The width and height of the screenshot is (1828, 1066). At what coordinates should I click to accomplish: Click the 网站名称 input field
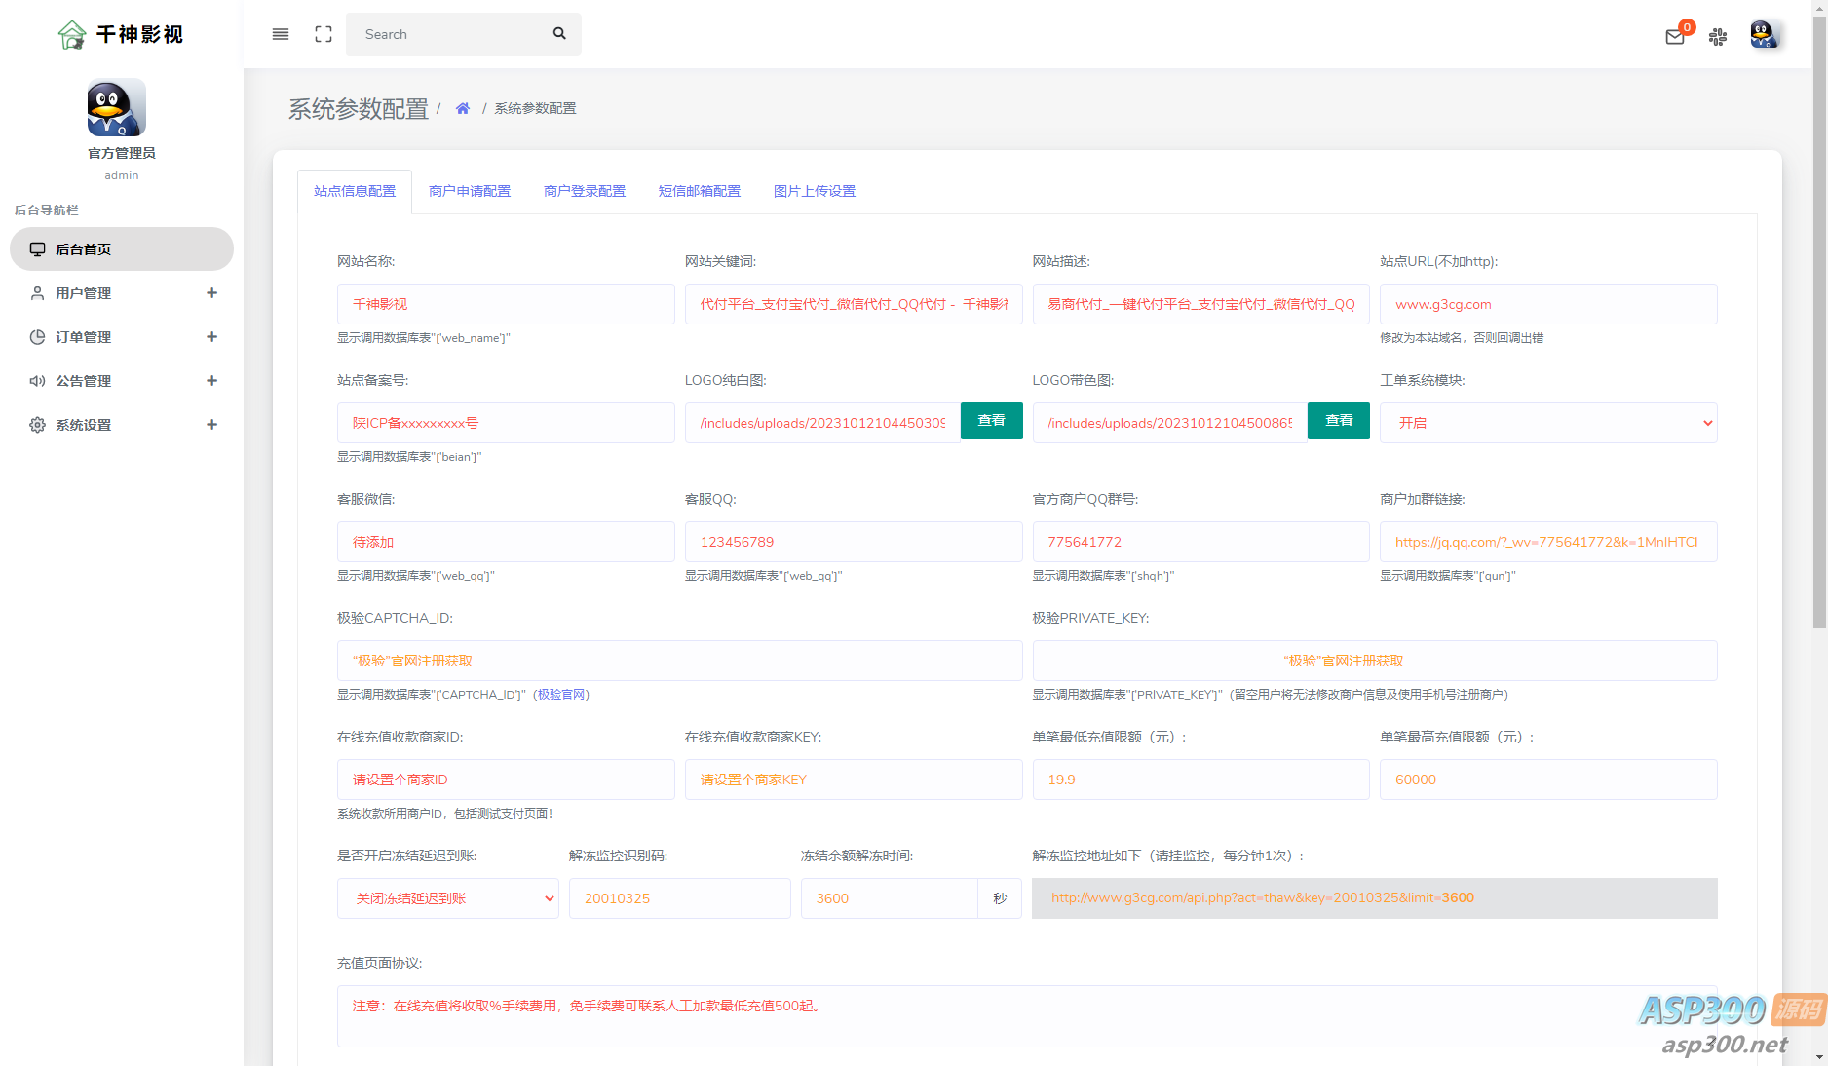pos(506,304)
